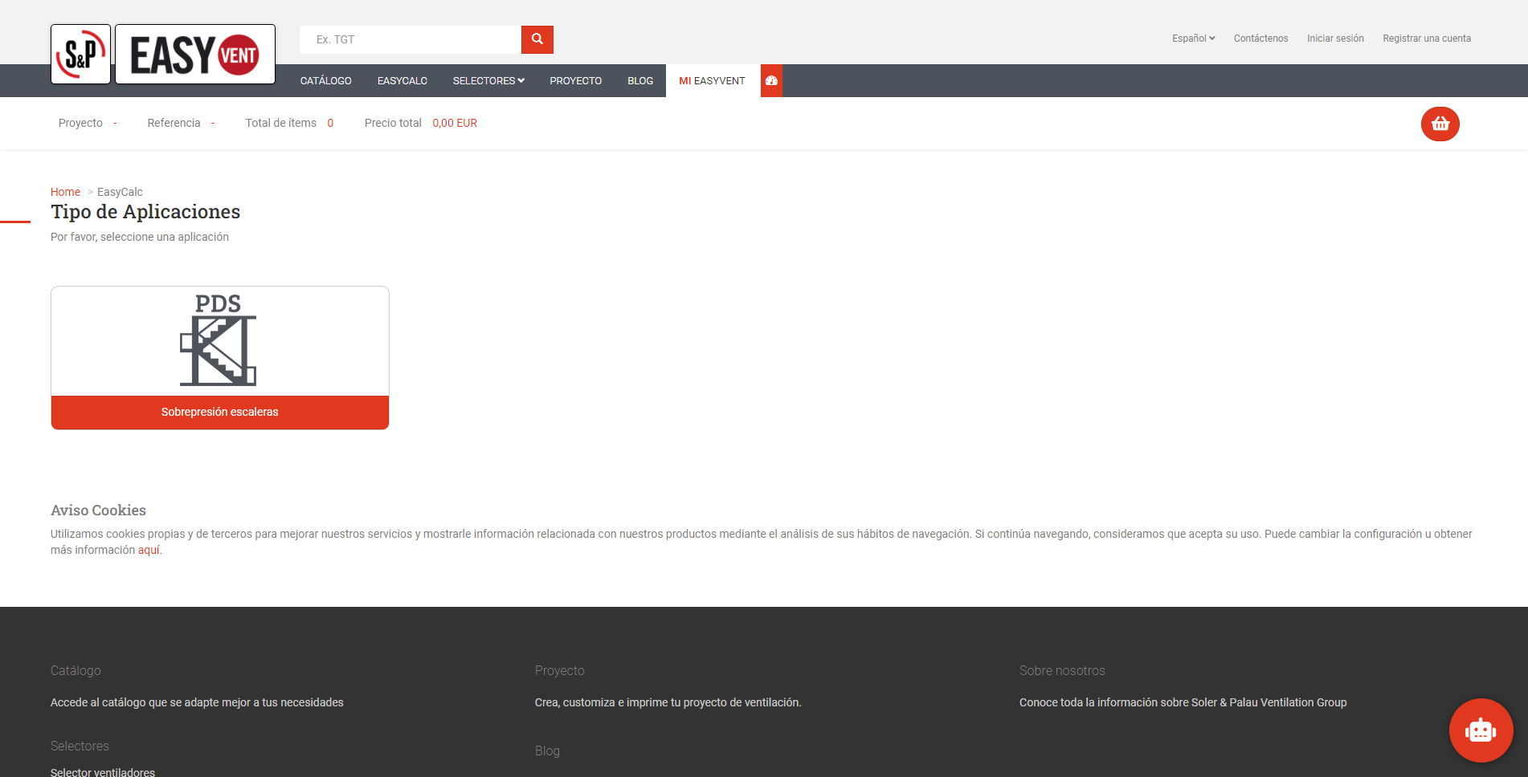Open the chatbot robot assistant

pyautogui.click(x=1481, y=730)
